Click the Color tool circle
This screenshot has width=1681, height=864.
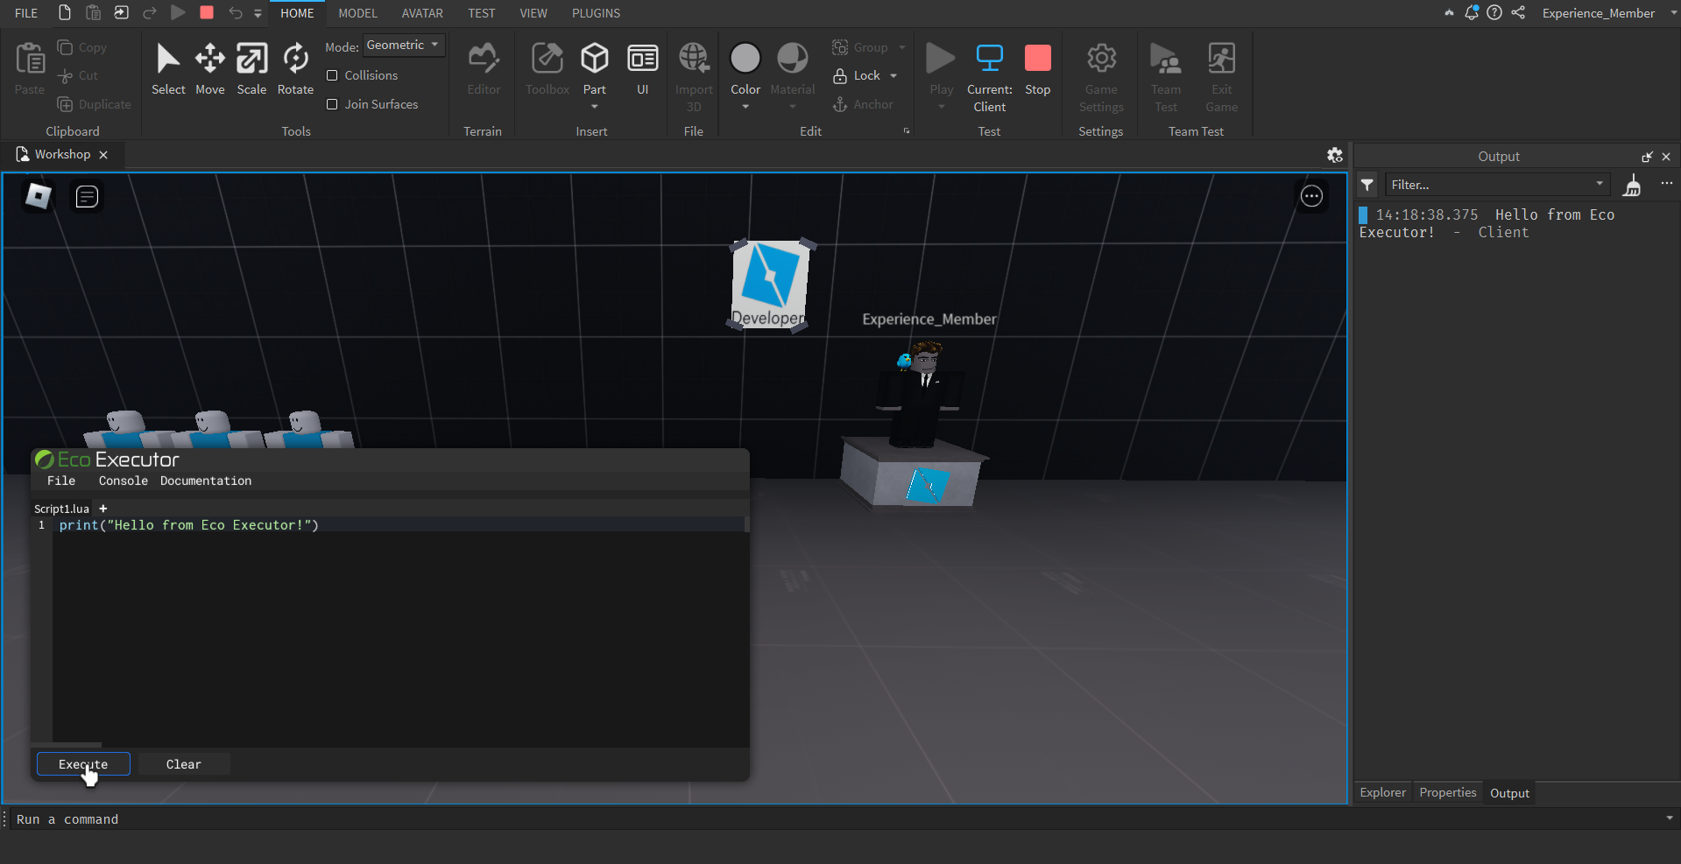(745, 59)
